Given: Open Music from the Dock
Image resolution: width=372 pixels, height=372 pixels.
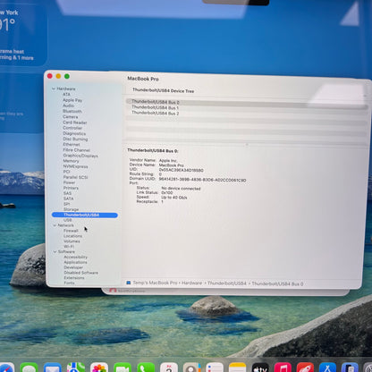Looking at the screenshot, I should tap(283, 368).
